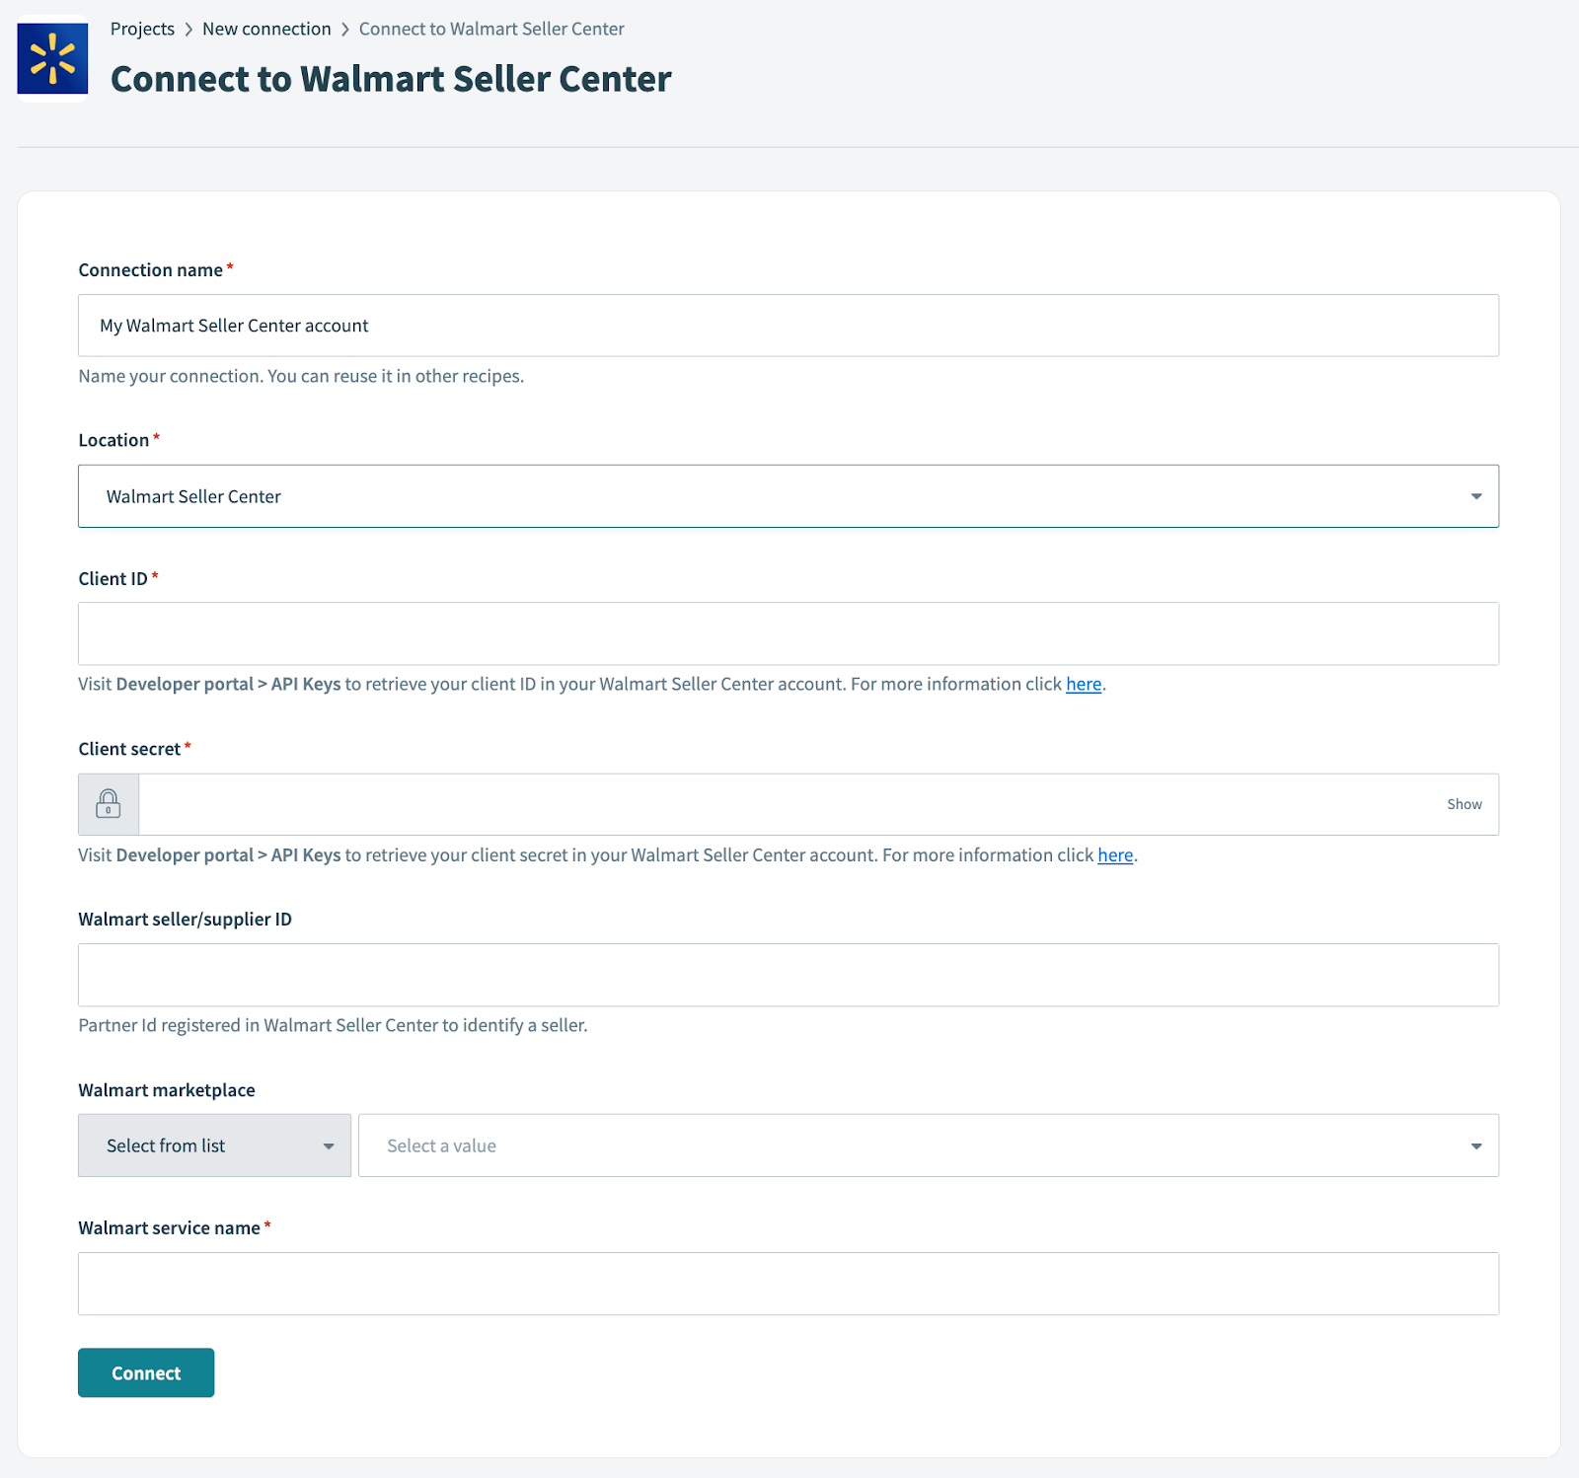Show the hidden Client secret value

1464,803
